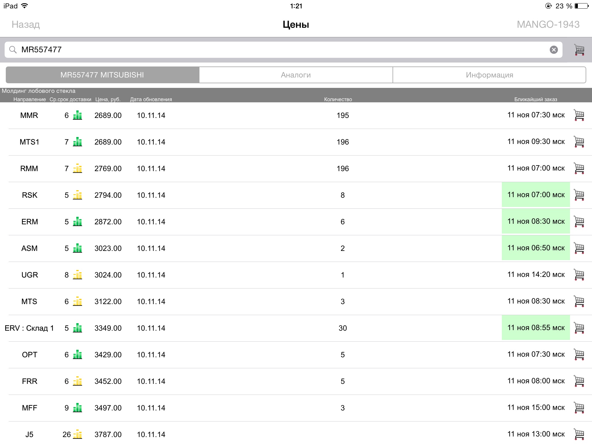Tap cart icon for ERV Склад 1 row
The height and width of the screenshot is (444, 592).
579,328
